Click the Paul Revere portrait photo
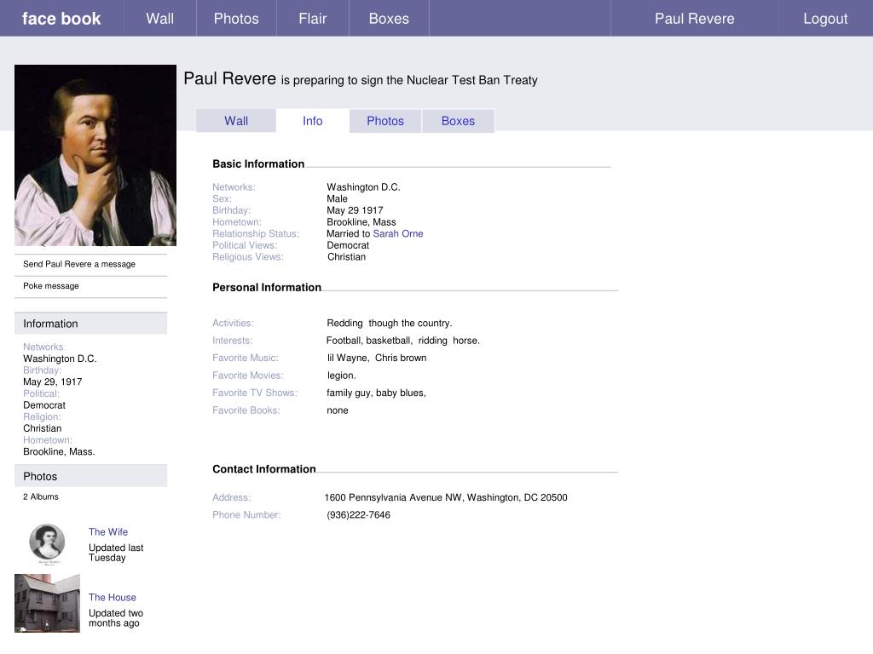This screenshot has width=873, height=654. point(95,155)
